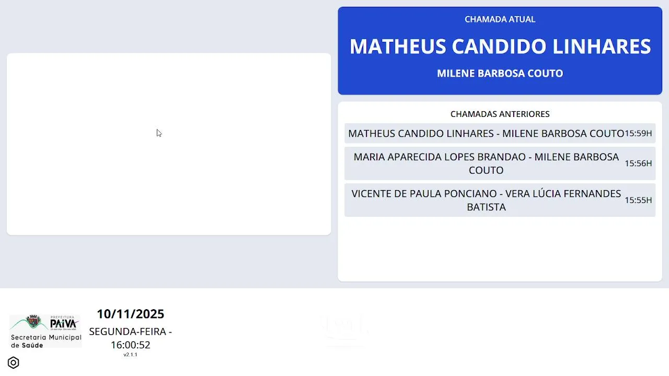Click the 15:59H timestamp
The image size is (669, 376).
(638, 134)
